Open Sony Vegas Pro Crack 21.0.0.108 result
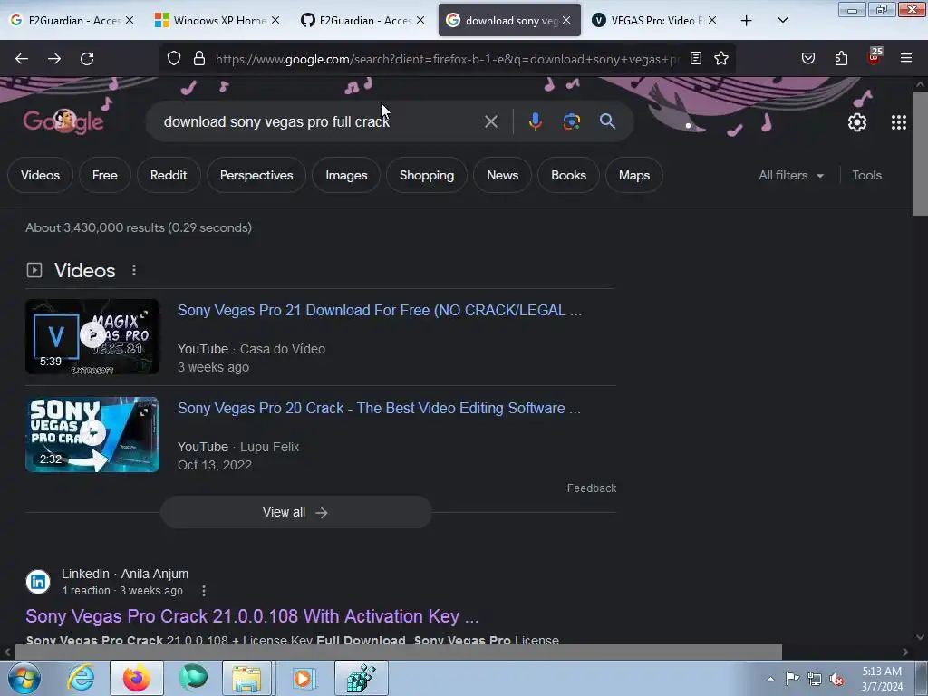This screenshot has width=928, height=696. pyautogui.click(x=252, y=616)
